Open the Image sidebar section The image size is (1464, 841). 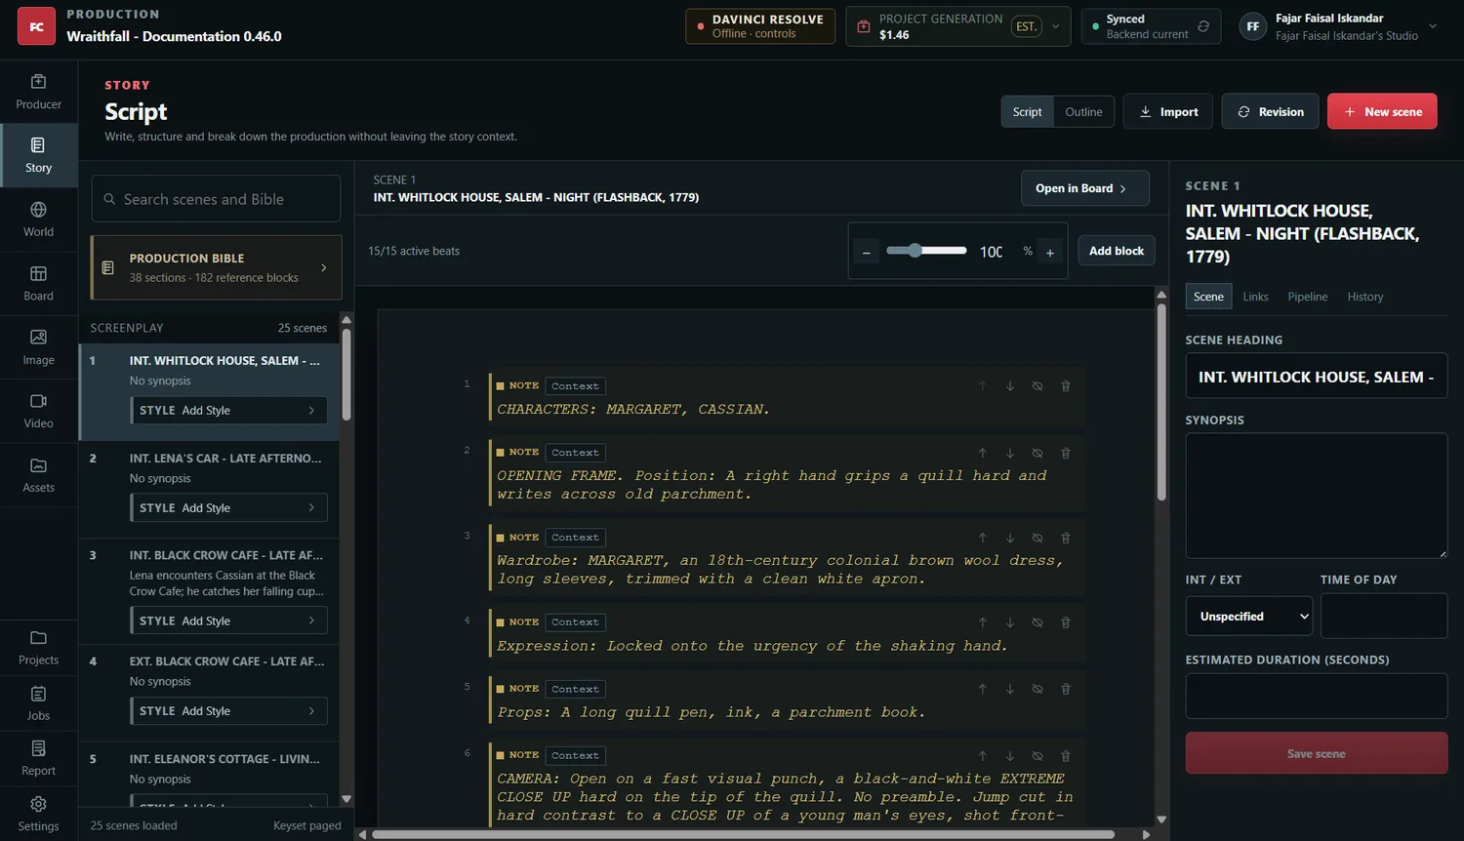[38, 347]
